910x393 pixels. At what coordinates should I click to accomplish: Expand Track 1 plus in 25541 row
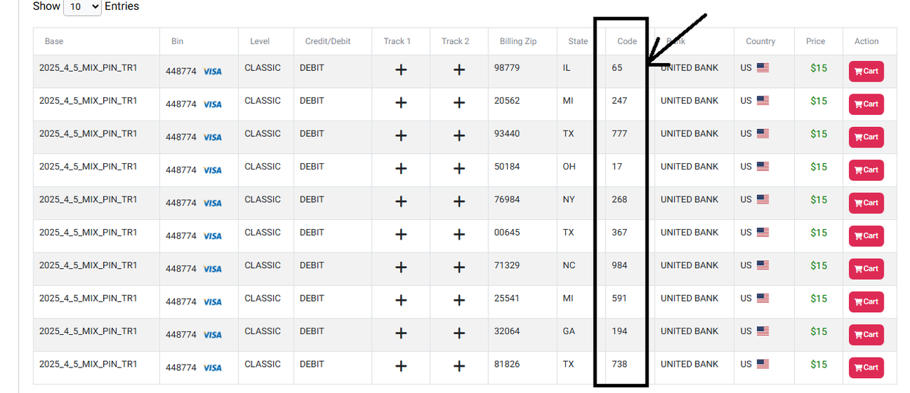click(x=401, y=301)
